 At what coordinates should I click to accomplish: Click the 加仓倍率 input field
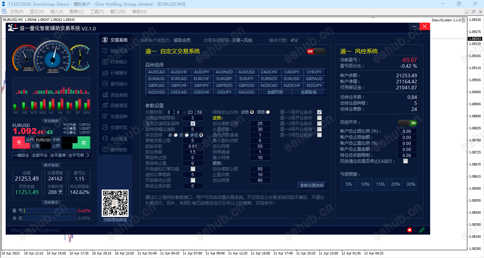pyautogui.click(x=193, y=152)
